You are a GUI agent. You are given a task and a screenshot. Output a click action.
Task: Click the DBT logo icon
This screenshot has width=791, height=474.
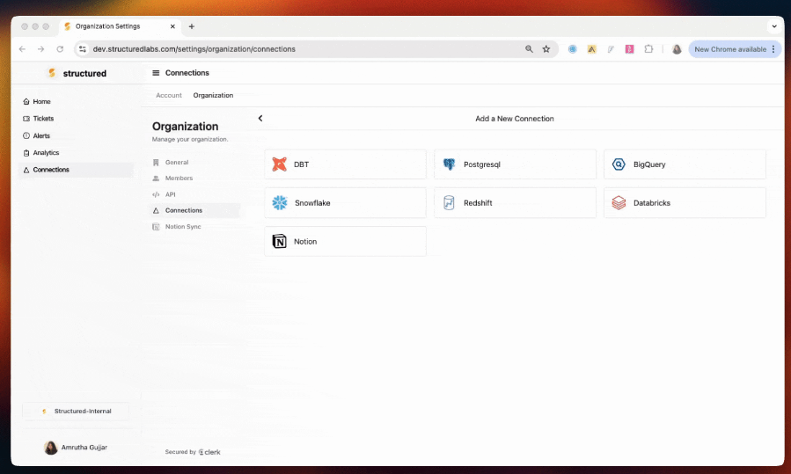[280, 164]
